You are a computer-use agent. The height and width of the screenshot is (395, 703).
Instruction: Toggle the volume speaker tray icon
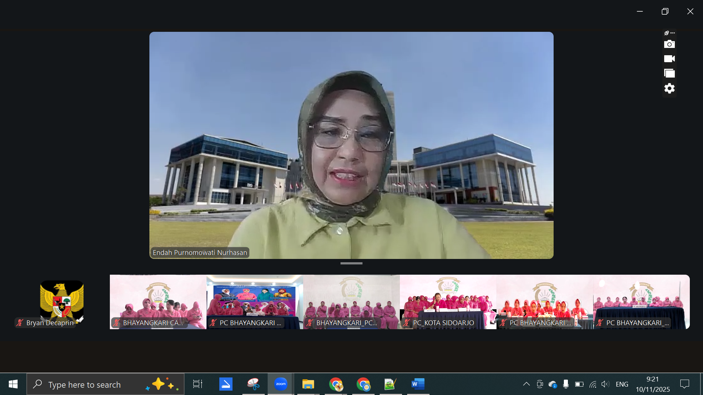[605, 384]
